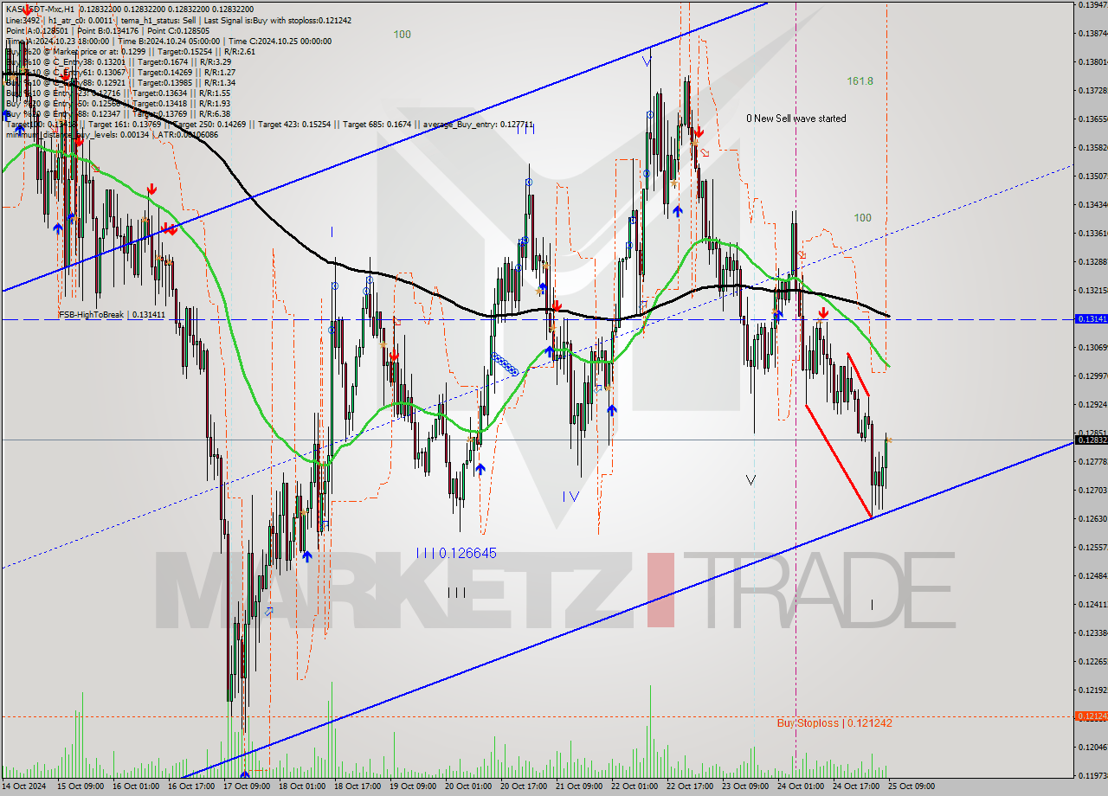
Task: Click the 'I I I 0.126645' wave label
Action: (x=456, y=553)
